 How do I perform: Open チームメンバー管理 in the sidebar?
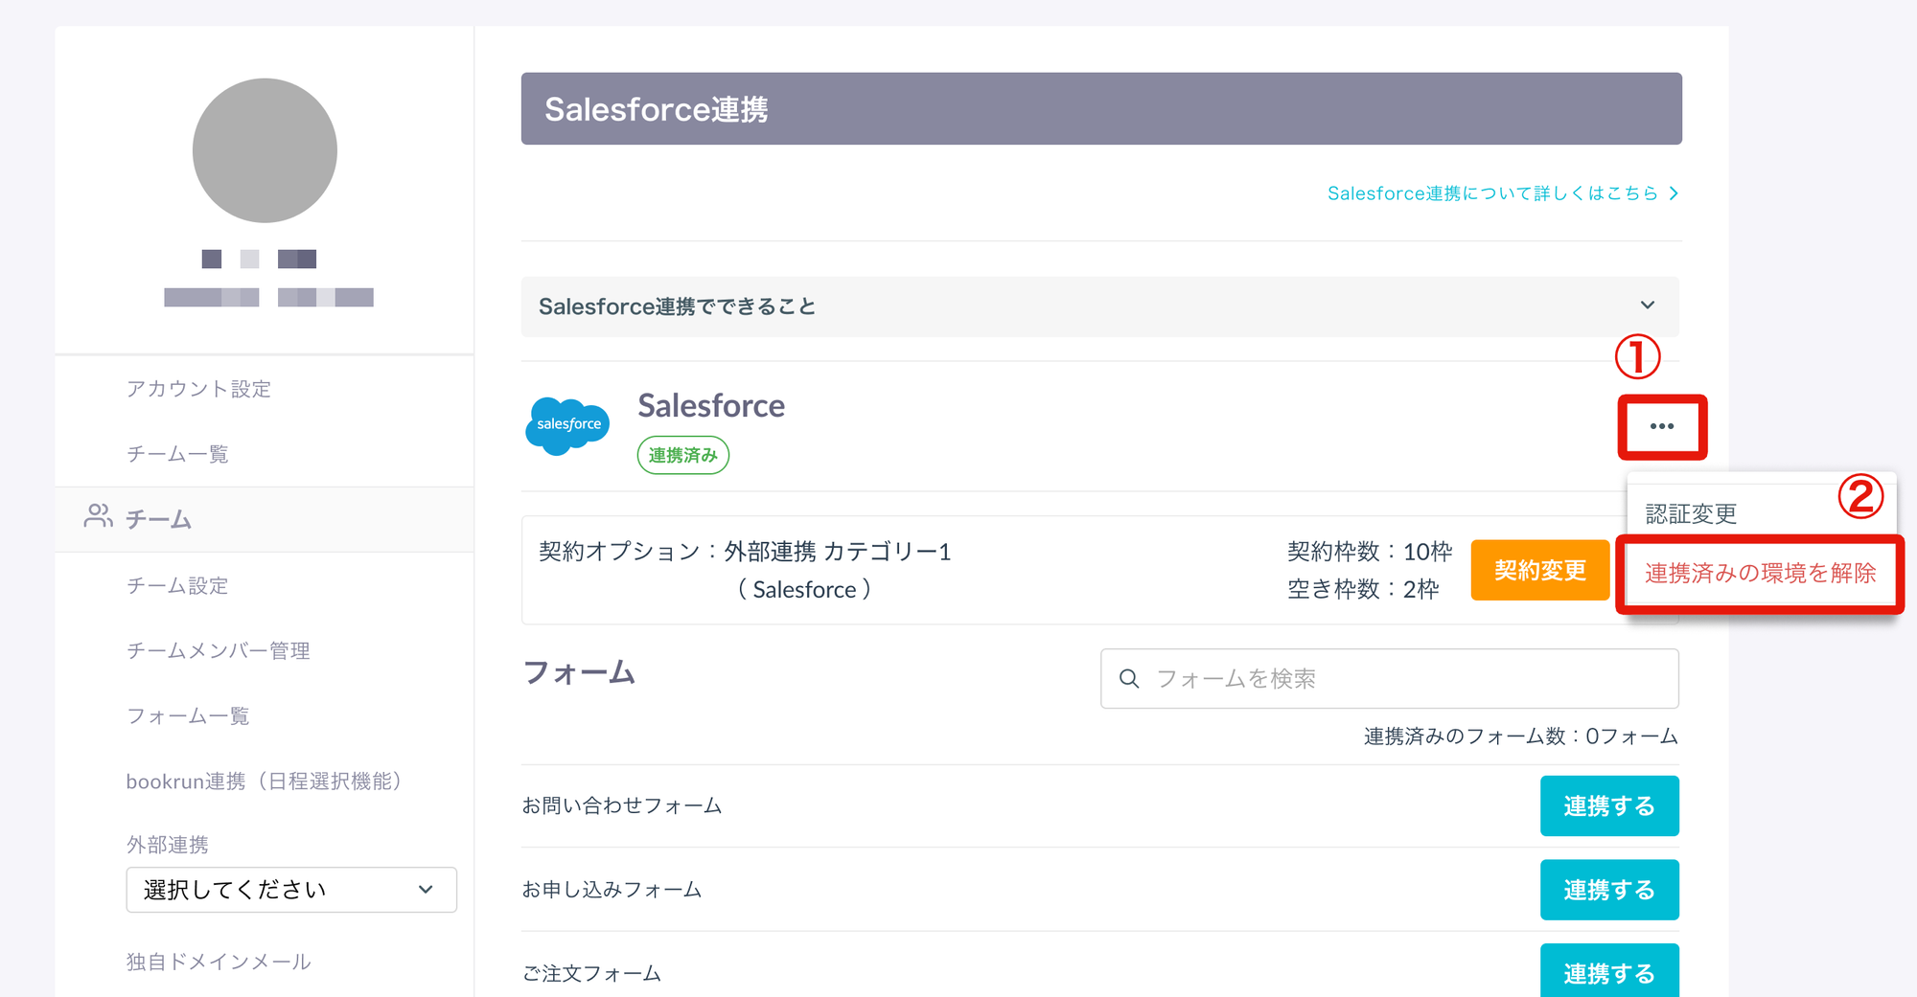click(x=219, y=651)
